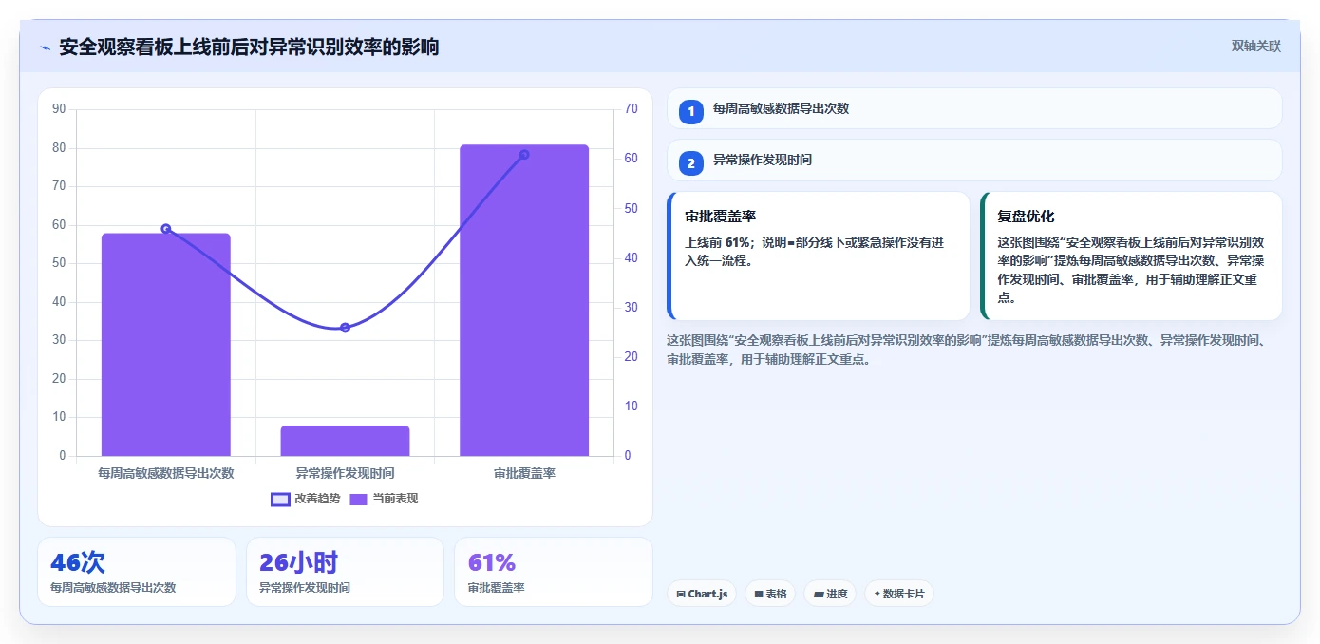
Task: Toggle the 当前表现 legend entry
Action: pyautogui.click(x=384, y=499)
